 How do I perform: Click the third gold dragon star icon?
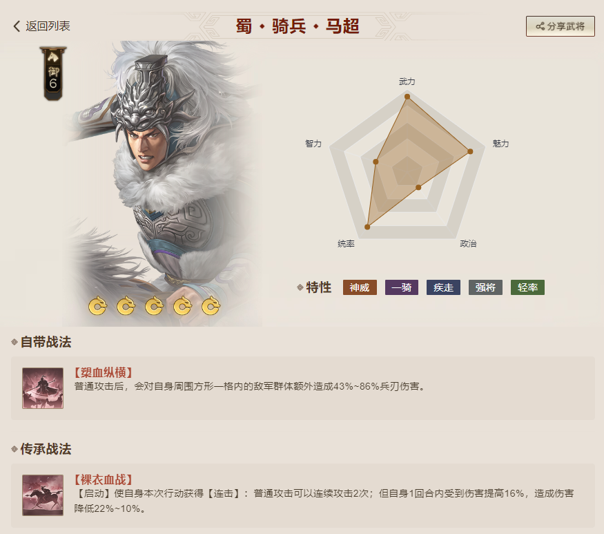[x=154, y=306]
